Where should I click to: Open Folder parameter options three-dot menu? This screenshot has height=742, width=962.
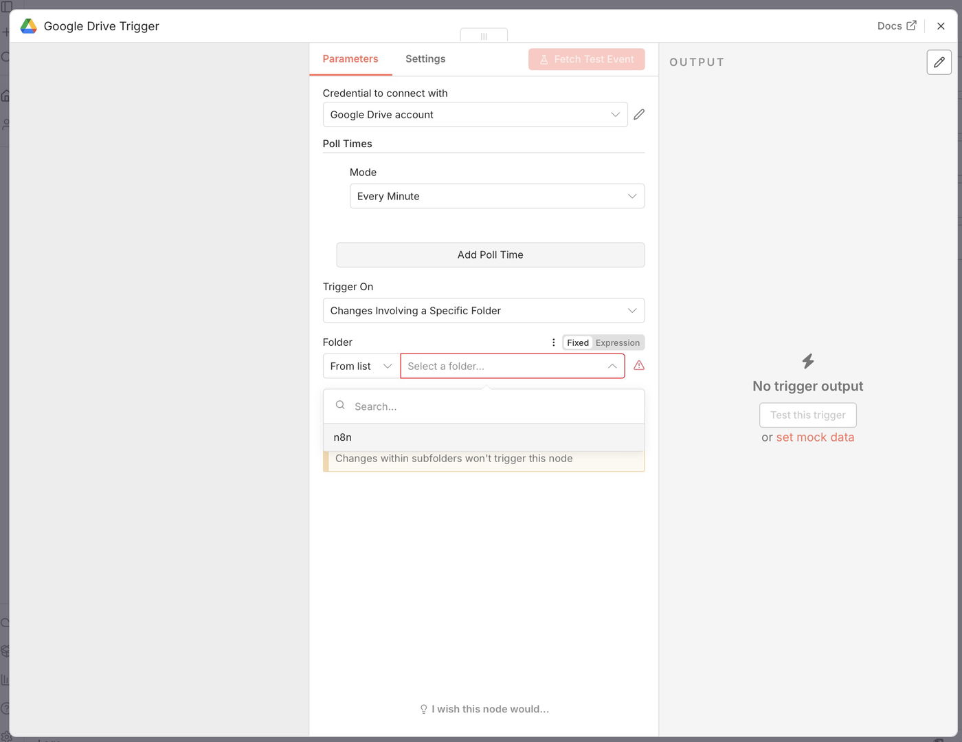pos(553,342)
